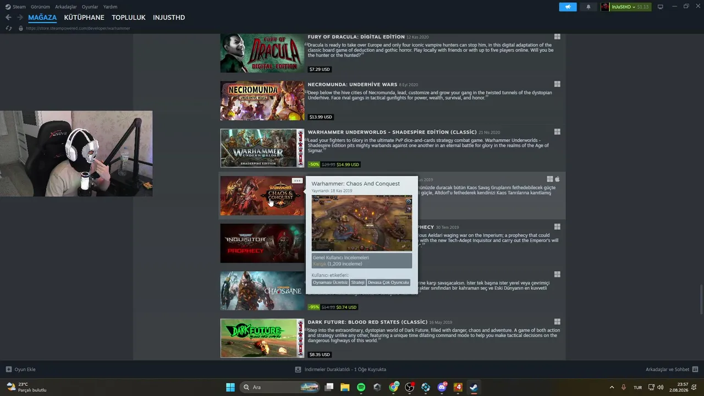This screenshot has width=704, height=396.
Task: Go back with the back arrow
Action: pos(8,18)
